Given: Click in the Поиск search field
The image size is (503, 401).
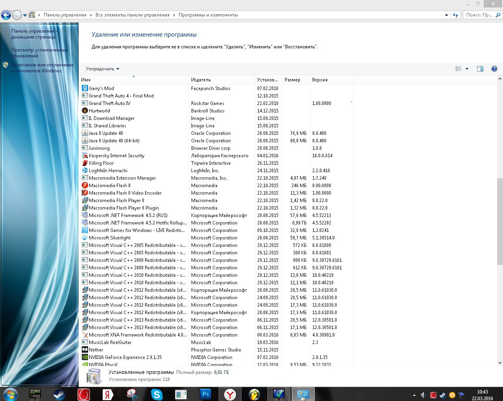Looking at the screenshot, I should point(479,15).
